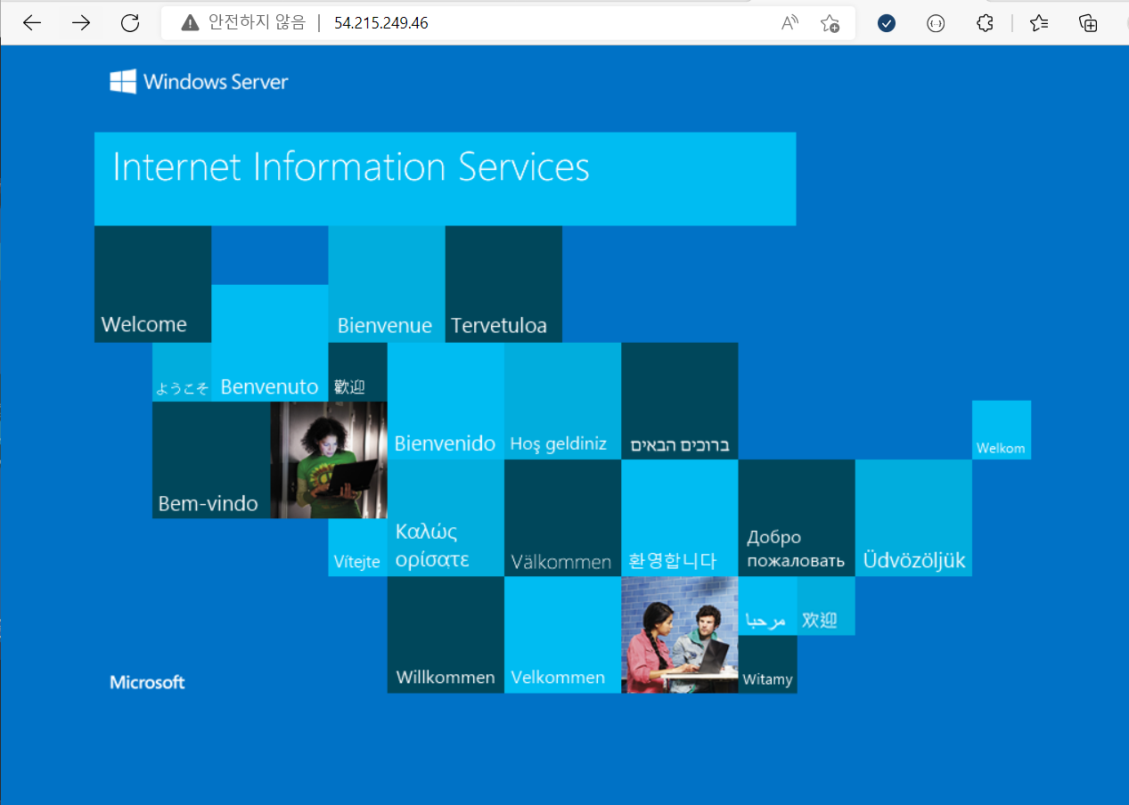Click the Witamy tile
This screenshot has width=1129, height=805.
[x=767, y=664]
